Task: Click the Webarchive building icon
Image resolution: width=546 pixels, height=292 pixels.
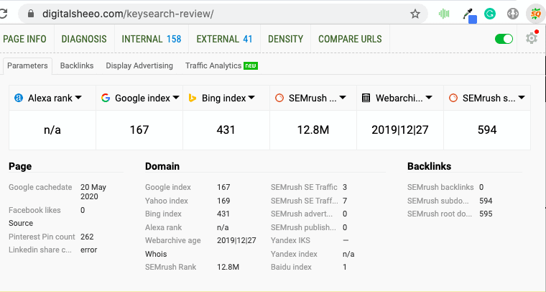Action: [x=366, y=98]
